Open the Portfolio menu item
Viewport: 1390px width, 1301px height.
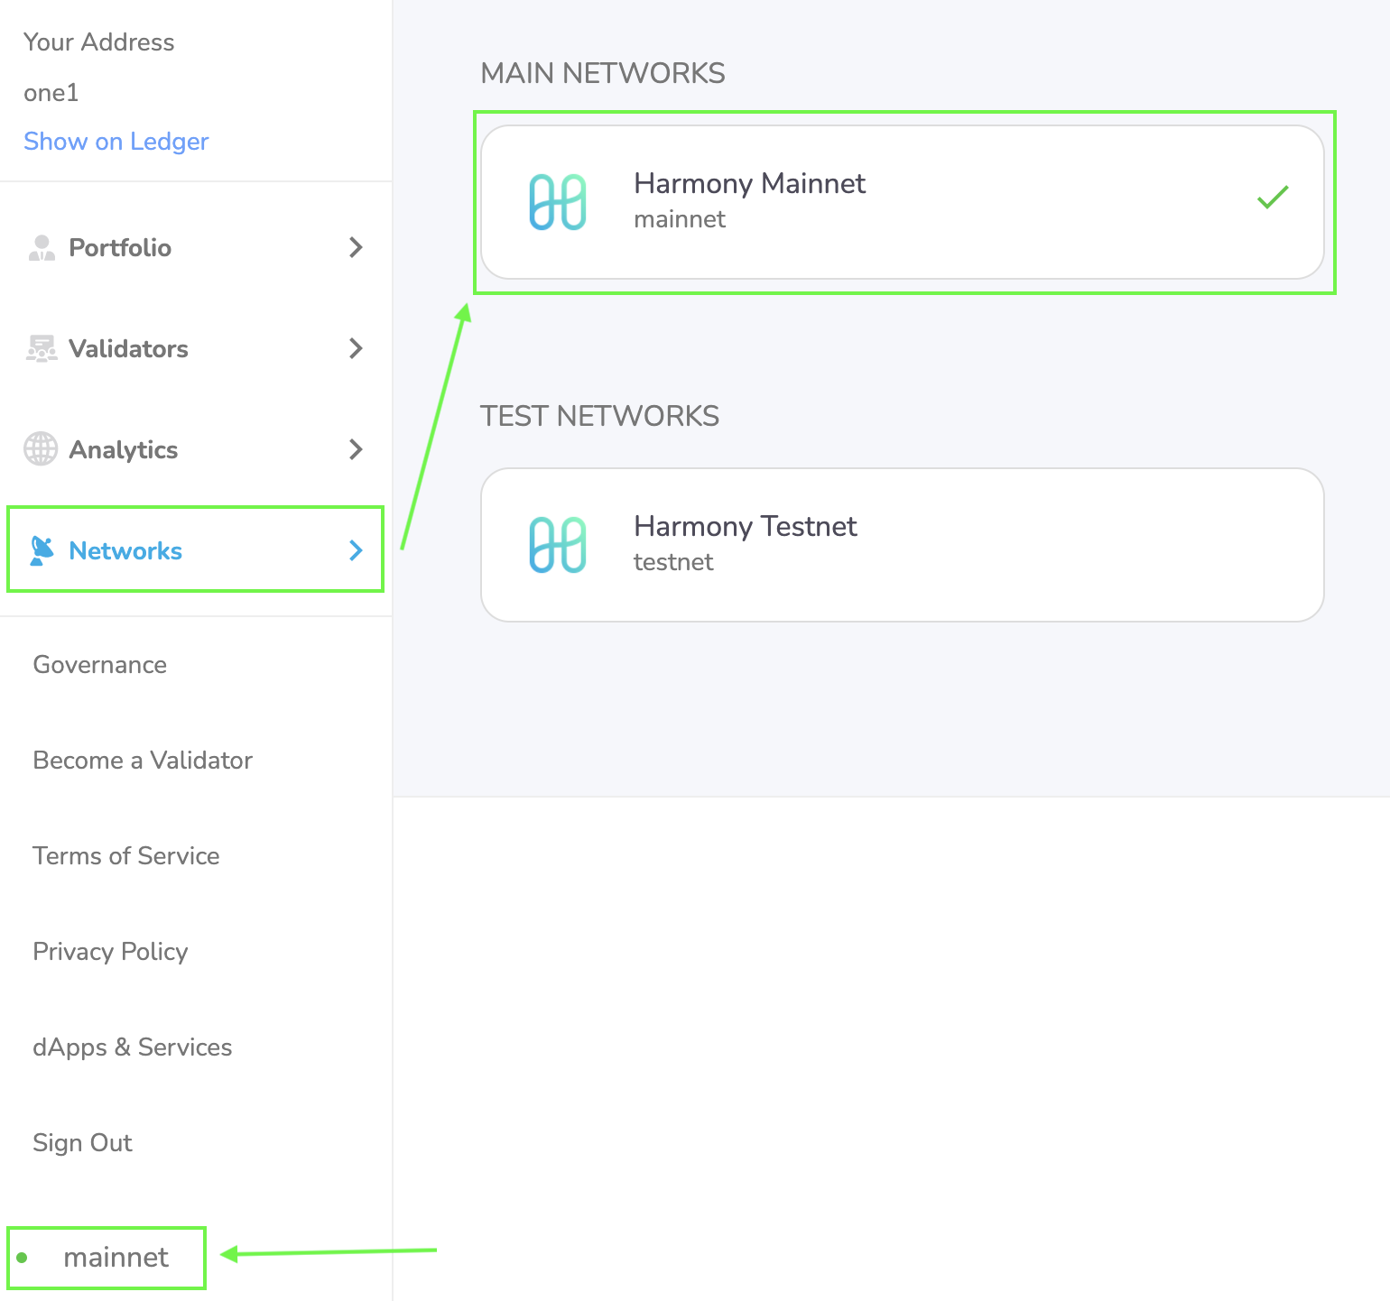click(196, 247)
